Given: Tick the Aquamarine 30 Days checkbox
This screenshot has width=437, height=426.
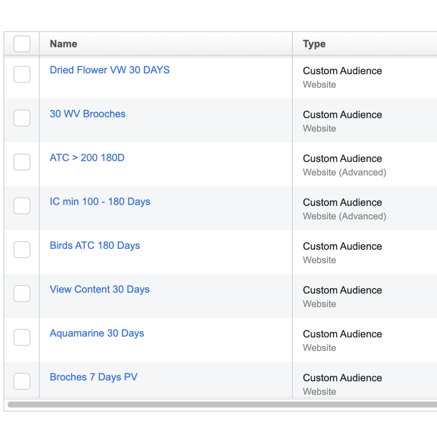Looking at the screenshot, I should (22, 338).
